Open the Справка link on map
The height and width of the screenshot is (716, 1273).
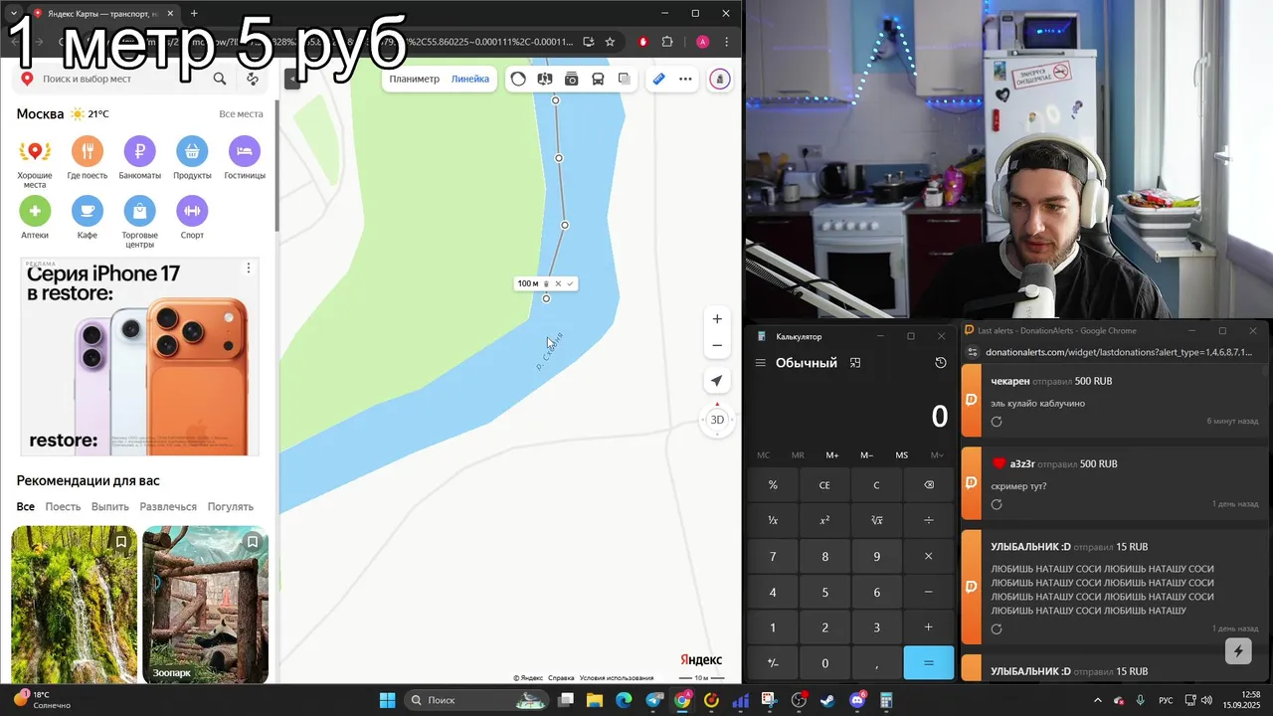pos(561,678)
